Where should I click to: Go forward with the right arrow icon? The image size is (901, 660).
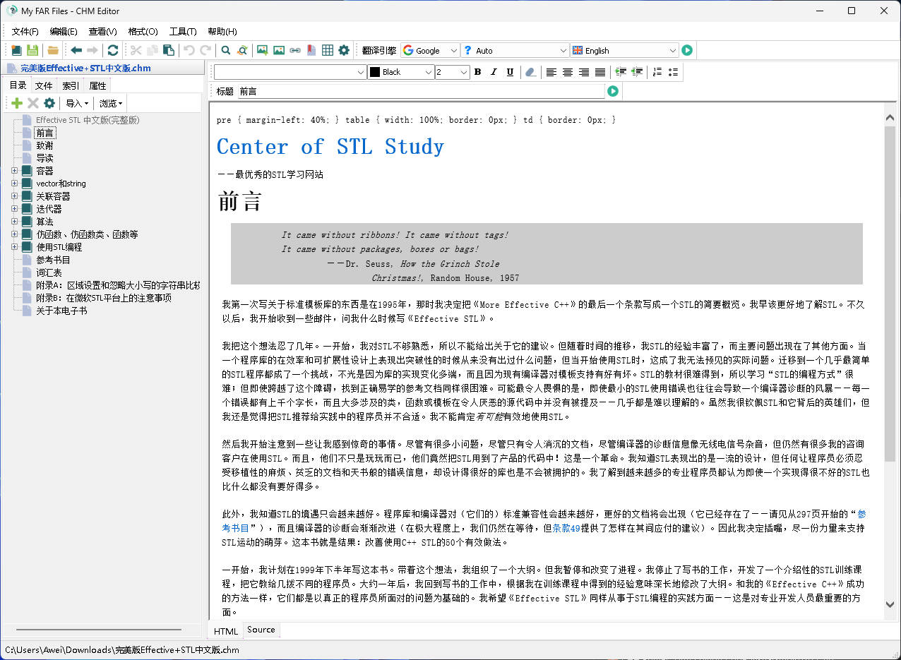pos(93,50)
